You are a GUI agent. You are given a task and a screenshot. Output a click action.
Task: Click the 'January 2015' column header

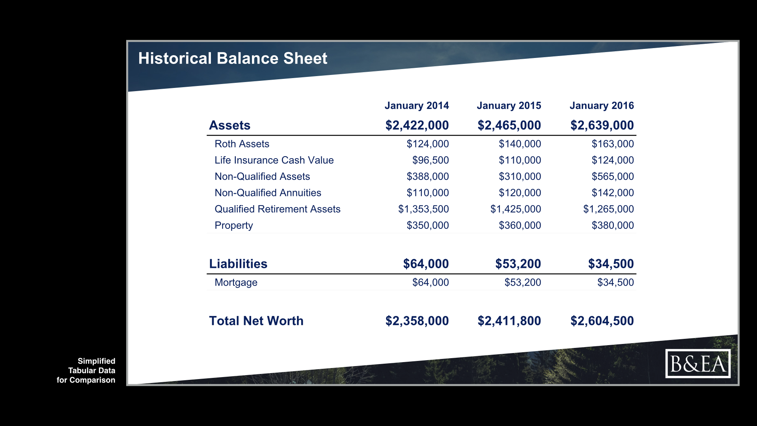(509, 106)
